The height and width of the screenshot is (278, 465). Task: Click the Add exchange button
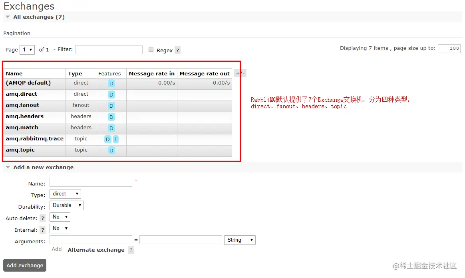[25, 266]
